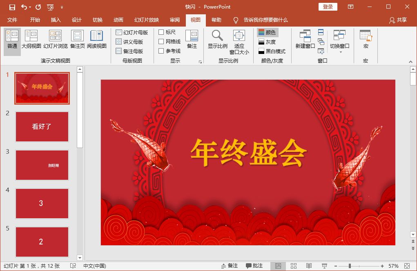Click the Save icon in quick access toolbar
Viewport: 417px width, 271px height.
click(x=12, y=7)
